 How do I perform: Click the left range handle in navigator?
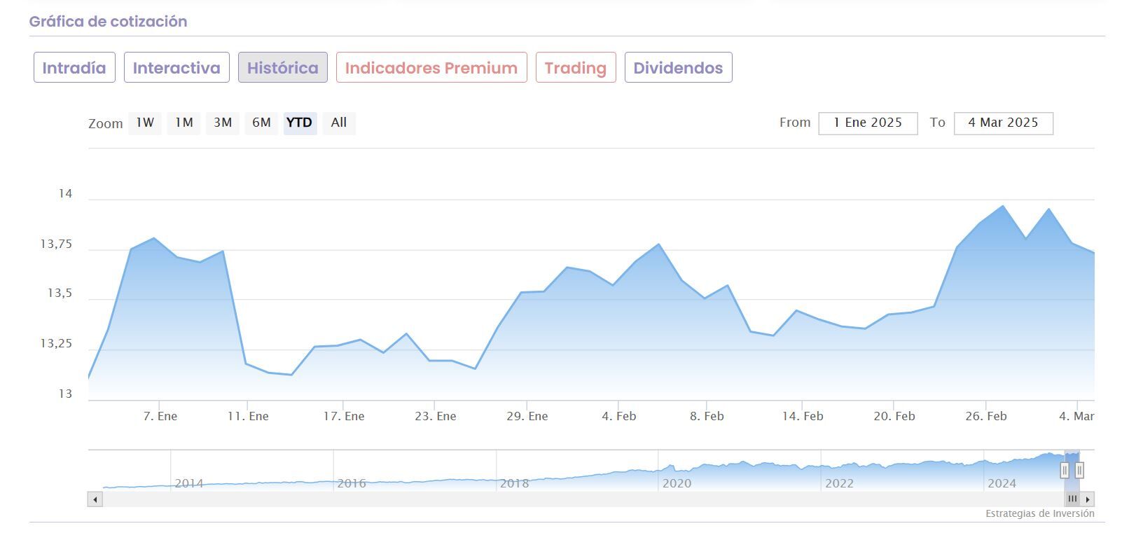1065,471
